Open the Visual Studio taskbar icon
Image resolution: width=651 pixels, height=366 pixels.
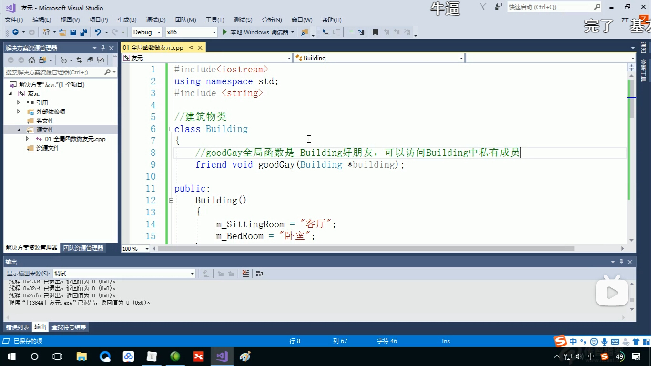pos(222,356)
